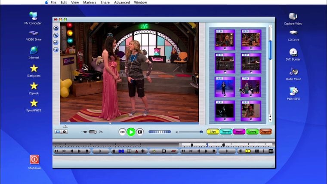Viewport: 327px width, 184px height.
Task: Select the magenta Media tab
Action: [239, 132]
